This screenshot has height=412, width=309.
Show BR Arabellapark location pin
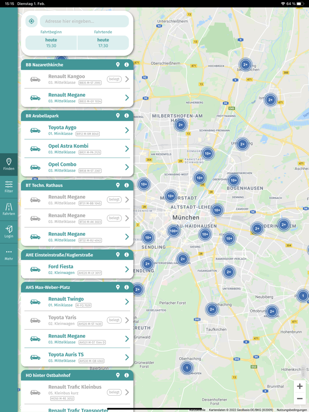point(118,116)
